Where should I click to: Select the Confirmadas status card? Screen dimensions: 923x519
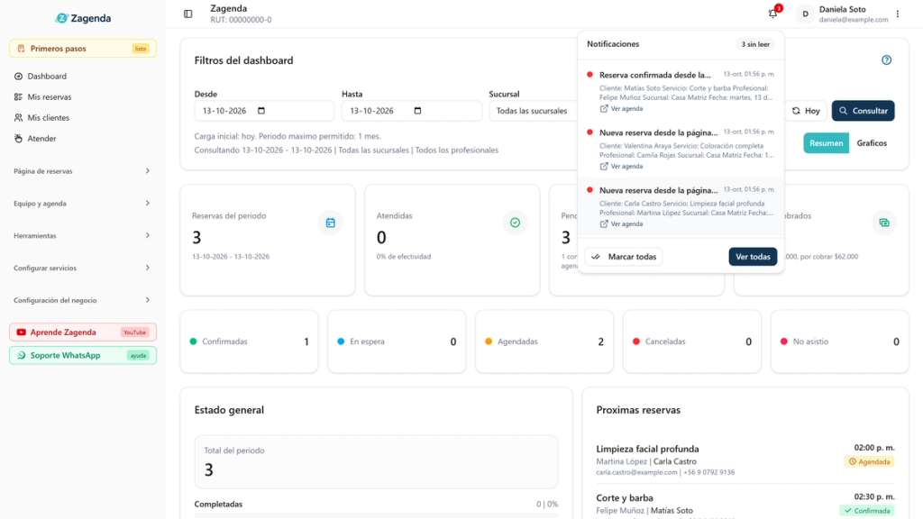pos(249,341)
